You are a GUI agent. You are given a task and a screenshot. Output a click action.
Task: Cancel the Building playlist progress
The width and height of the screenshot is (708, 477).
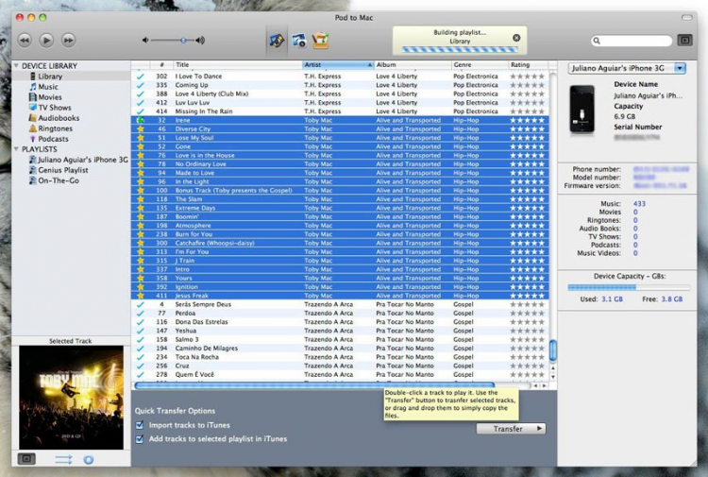(x=516, y=38)
